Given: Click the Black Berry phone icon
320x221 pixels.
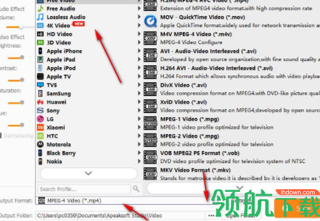Looking at the screenshot, I should tap(40, 153).
